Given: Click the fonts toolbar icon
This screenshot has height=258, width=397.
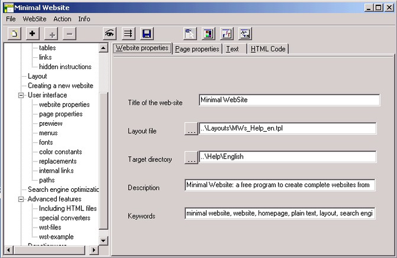Looking at the screenshot, I should [x=227, y=33].
